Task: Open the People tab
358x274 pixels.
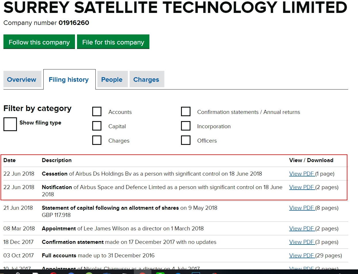Action: tap(112, 79)
